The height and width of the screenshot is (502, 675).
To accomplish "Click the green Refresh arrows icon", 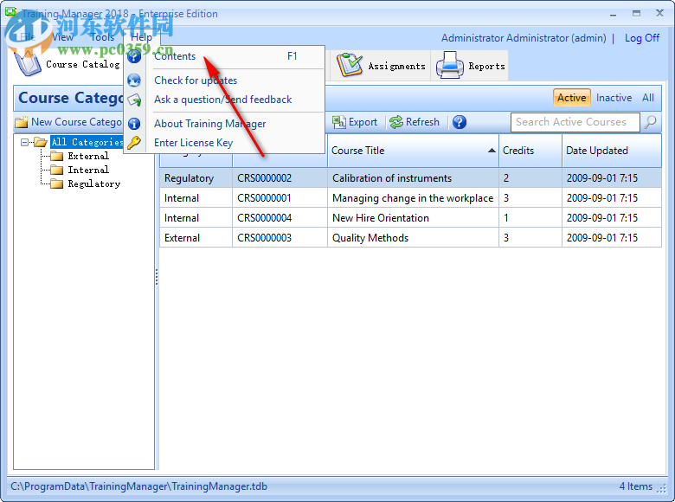I will [x=396, y=122].
